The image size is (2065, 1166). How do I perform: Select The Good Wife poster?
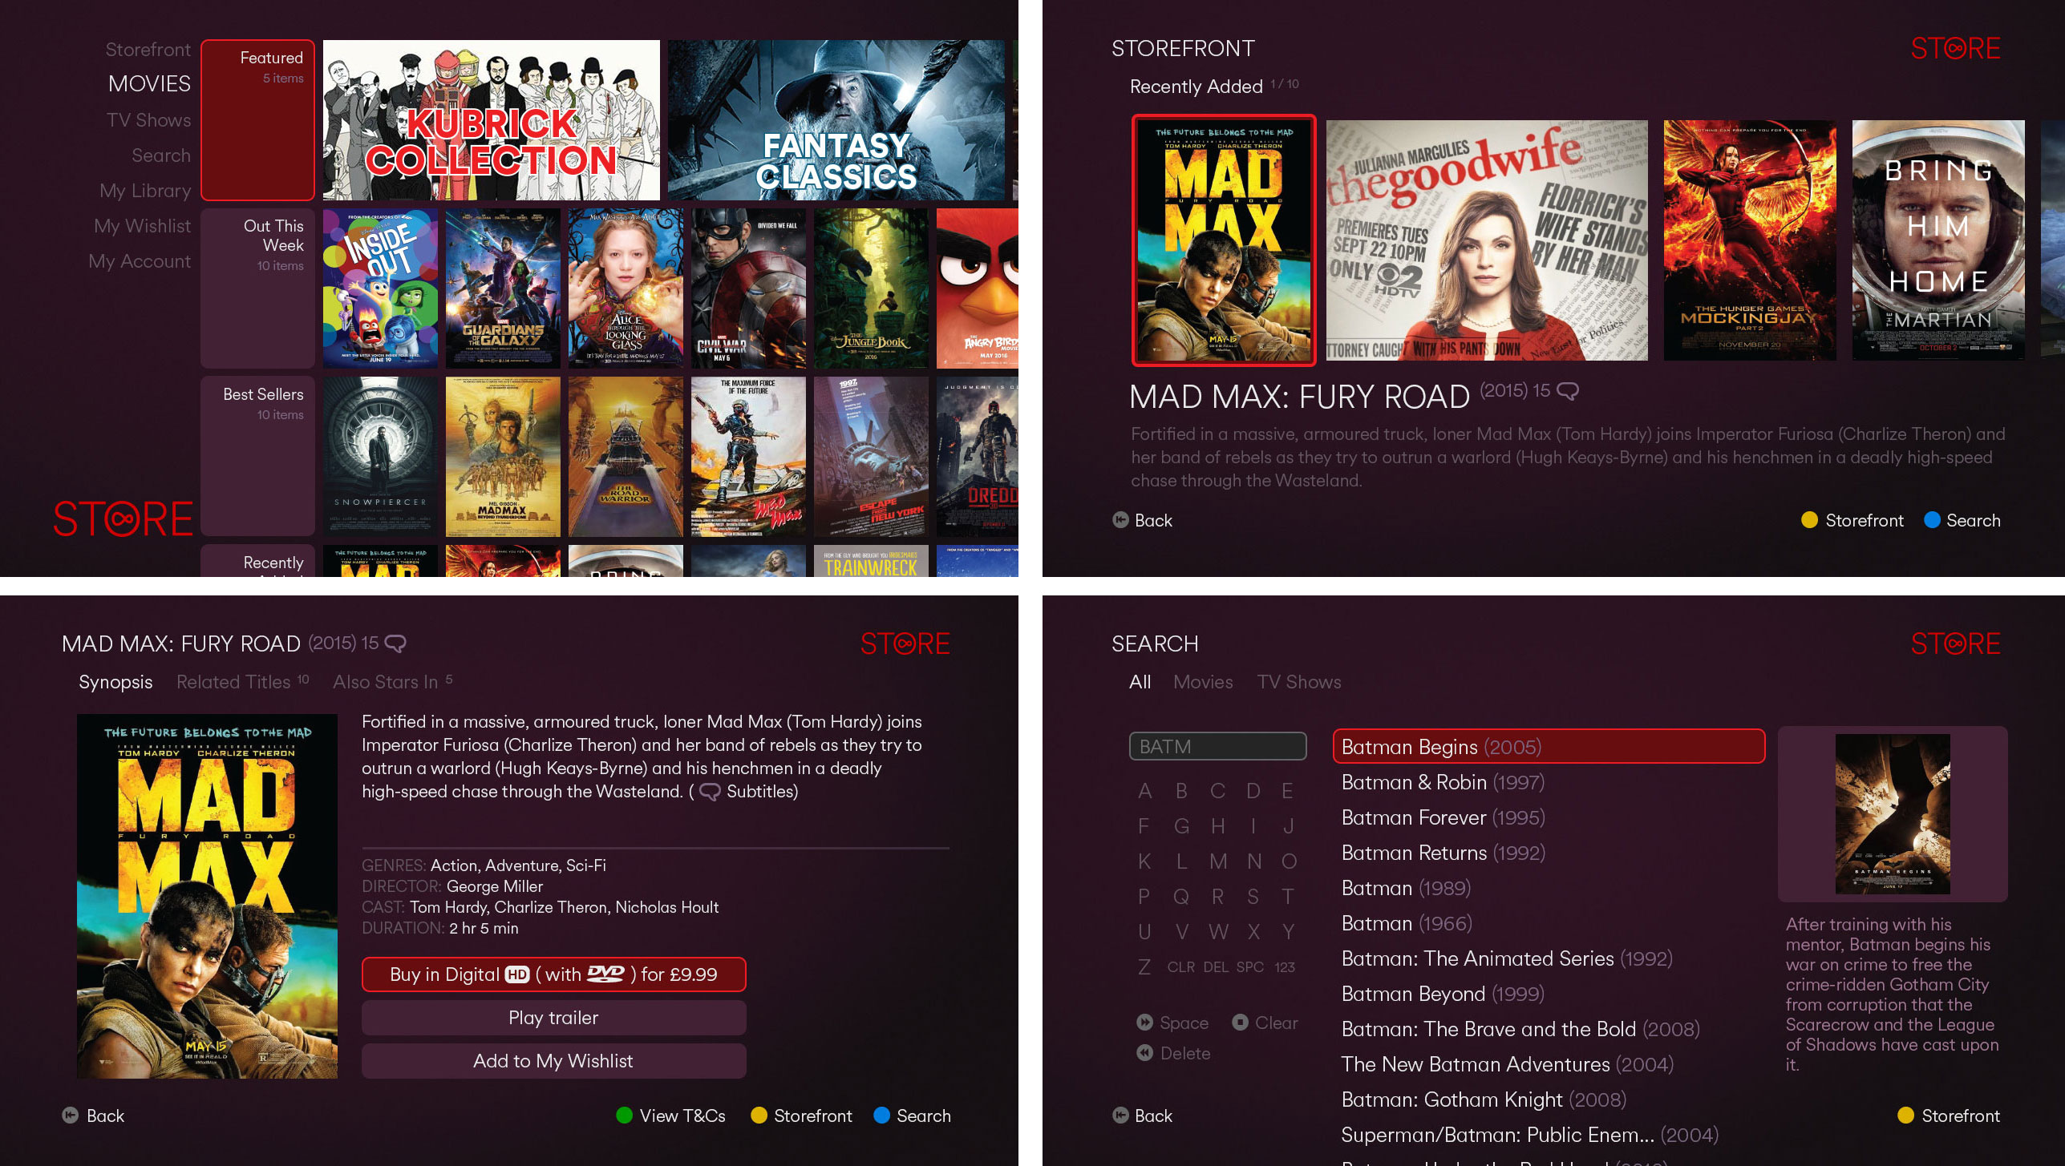tap(1487, 240)
